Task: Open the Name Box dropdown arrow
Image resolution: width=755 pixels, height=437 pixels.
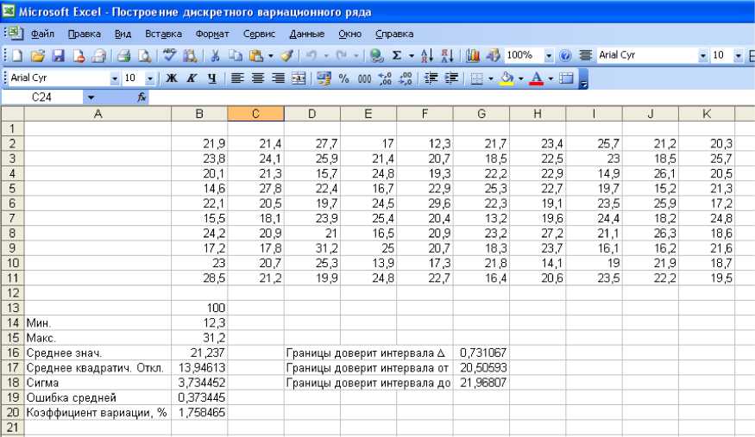Action: [91, 97]
